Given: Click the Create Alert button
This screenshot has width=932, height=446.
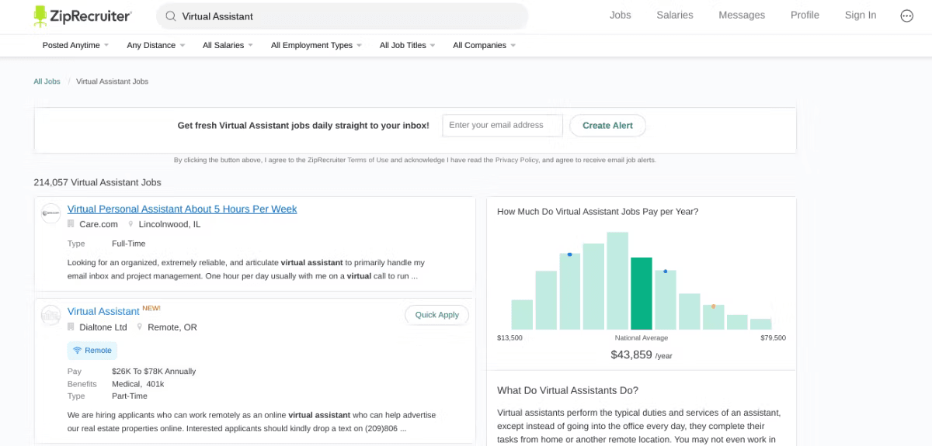Looking at the screenshot, I should click(x=607, y=126).
